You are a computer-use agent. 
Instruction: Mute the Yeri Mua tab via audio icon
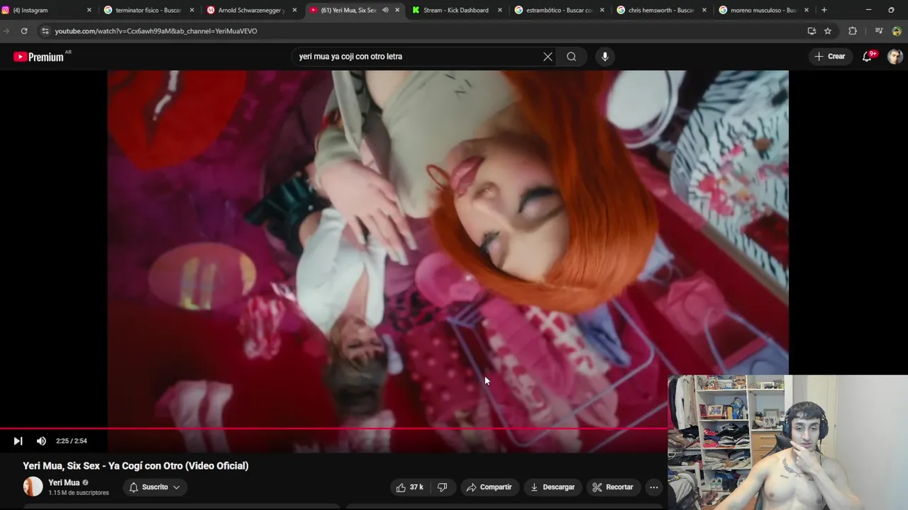point(385,10)
